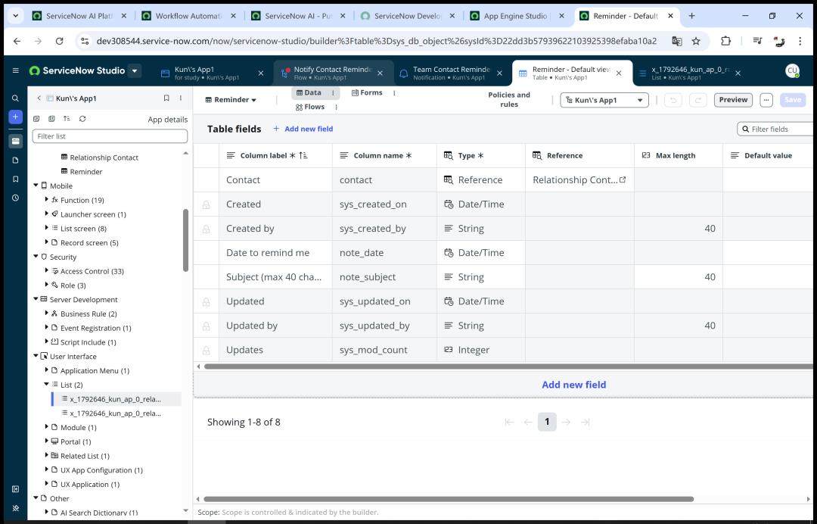
Task: Click the refresh icon in explorer toolbar
Action: point(82,119)
